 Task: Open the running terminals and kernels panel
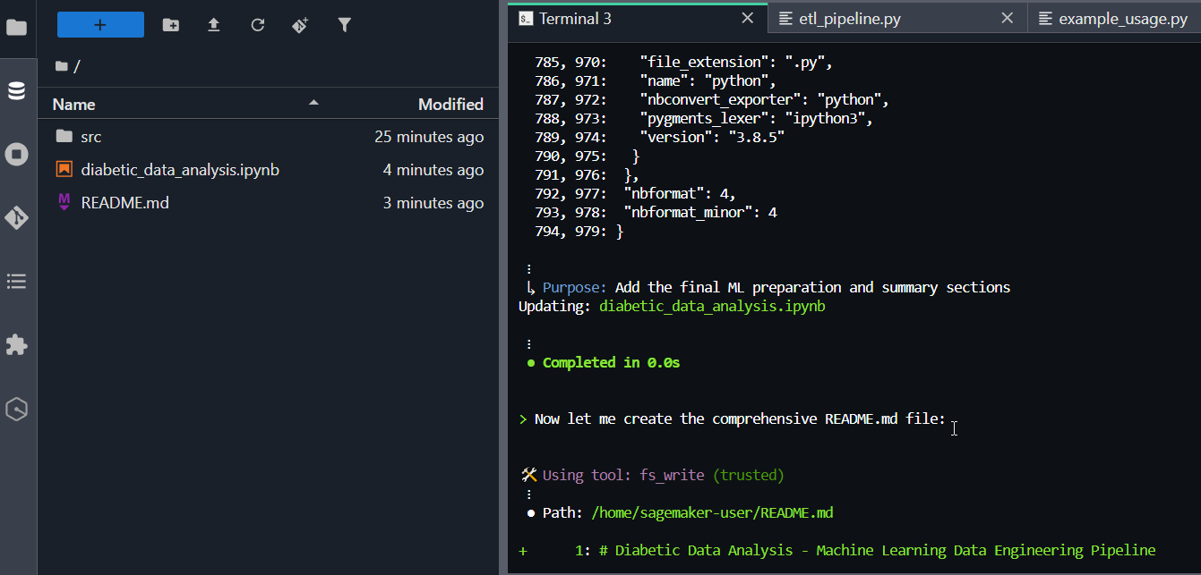click(18, 154)
